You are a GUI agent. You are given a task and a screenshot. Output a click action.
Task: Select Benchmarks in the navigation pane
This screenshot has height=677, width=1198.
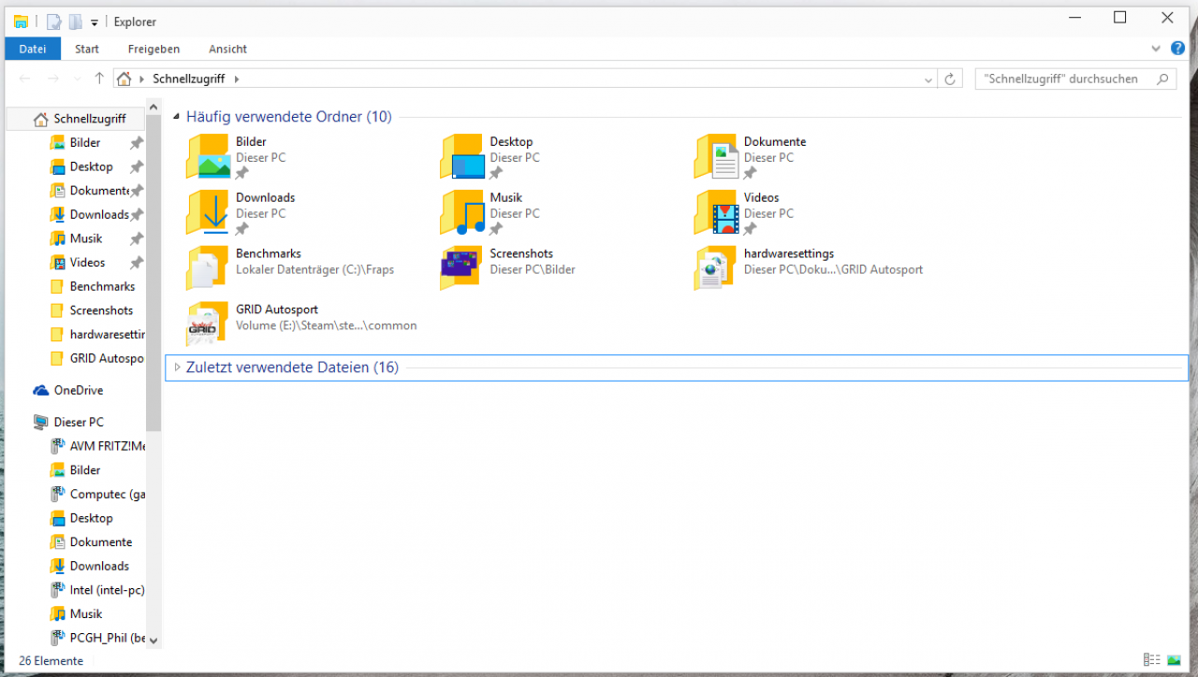click(x=102, y=286)
